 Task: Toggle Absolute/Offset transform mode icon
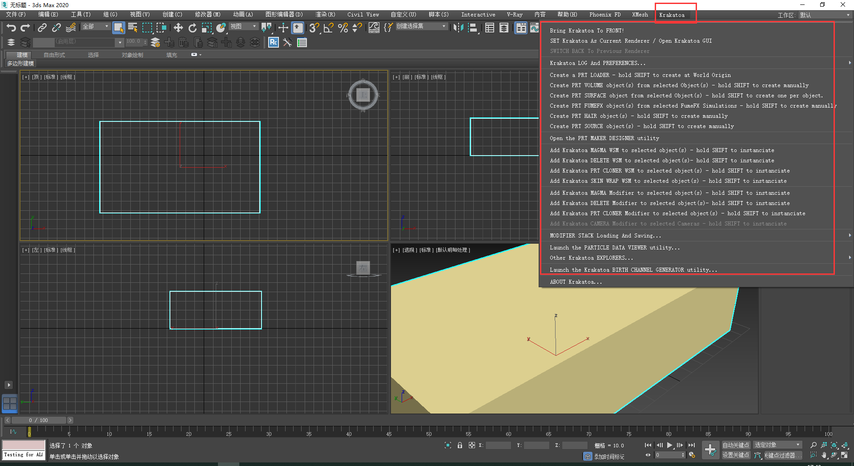[472, 445]
